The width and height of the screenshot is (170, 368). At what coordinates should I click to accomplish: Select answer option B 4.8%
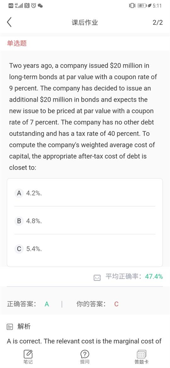85,221
